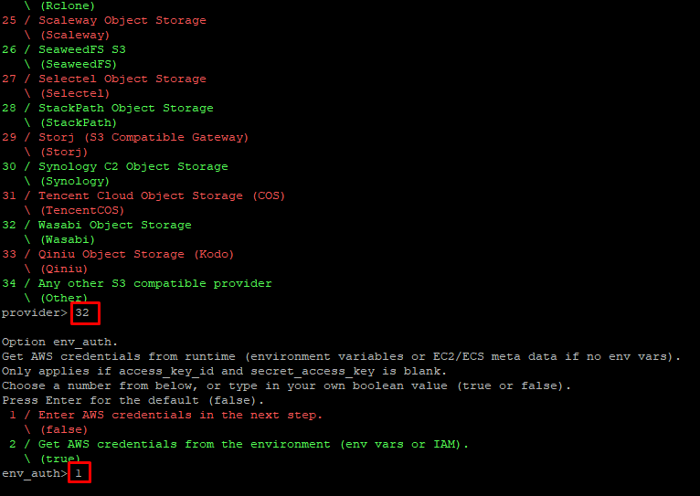
Task: Select the Wasabi Object Storage line
Action: (x=114, y=225)
